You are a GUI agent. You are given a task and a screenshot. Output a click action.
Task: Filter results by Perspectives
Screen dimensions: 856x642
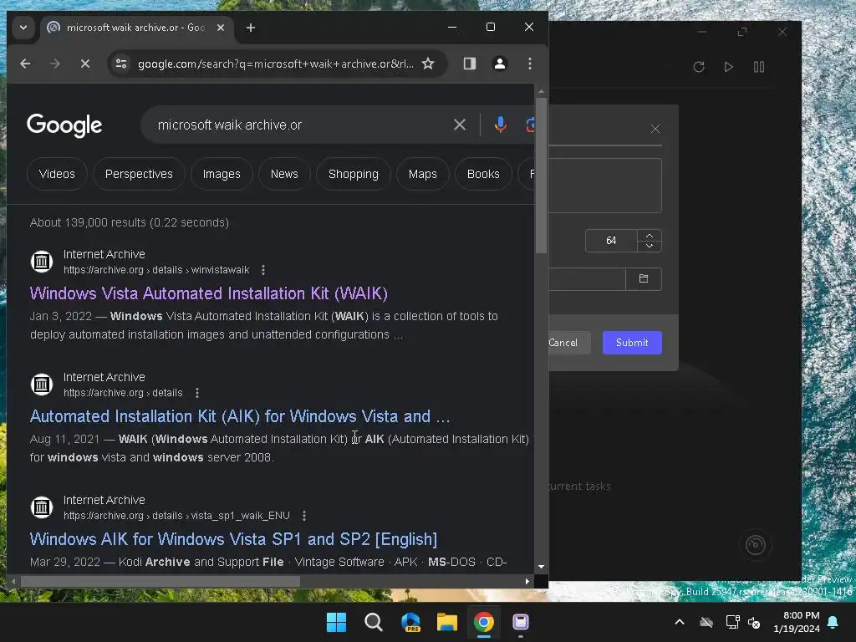point(139,174)
